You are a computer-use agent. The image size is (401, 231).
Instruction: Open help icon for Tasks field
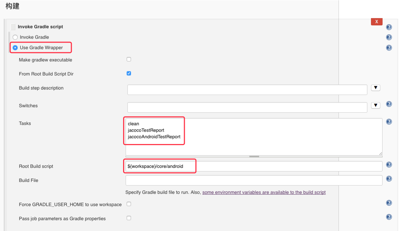(x=389, y=122)
